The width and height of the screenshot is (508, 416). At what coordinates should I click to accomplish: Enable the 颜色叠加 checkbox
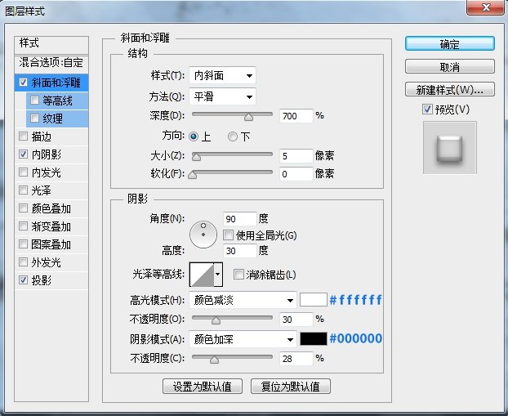click(24, 208)
